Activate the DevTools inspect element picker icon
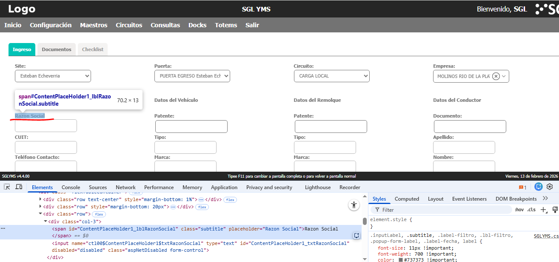This screenshot has height=262, width=559. 7,187
